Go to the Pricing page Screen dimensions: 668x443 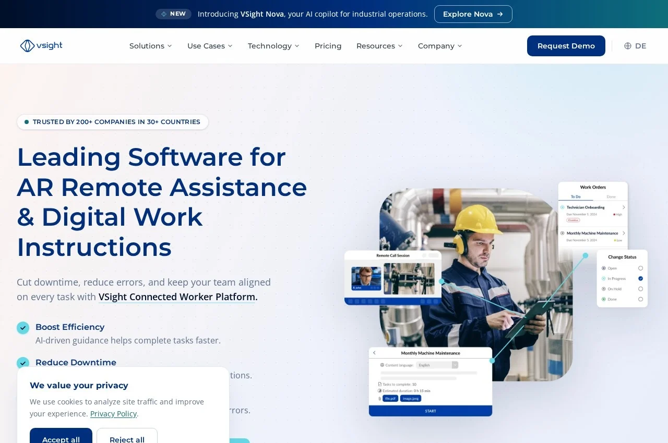click(x=328, y=46)
